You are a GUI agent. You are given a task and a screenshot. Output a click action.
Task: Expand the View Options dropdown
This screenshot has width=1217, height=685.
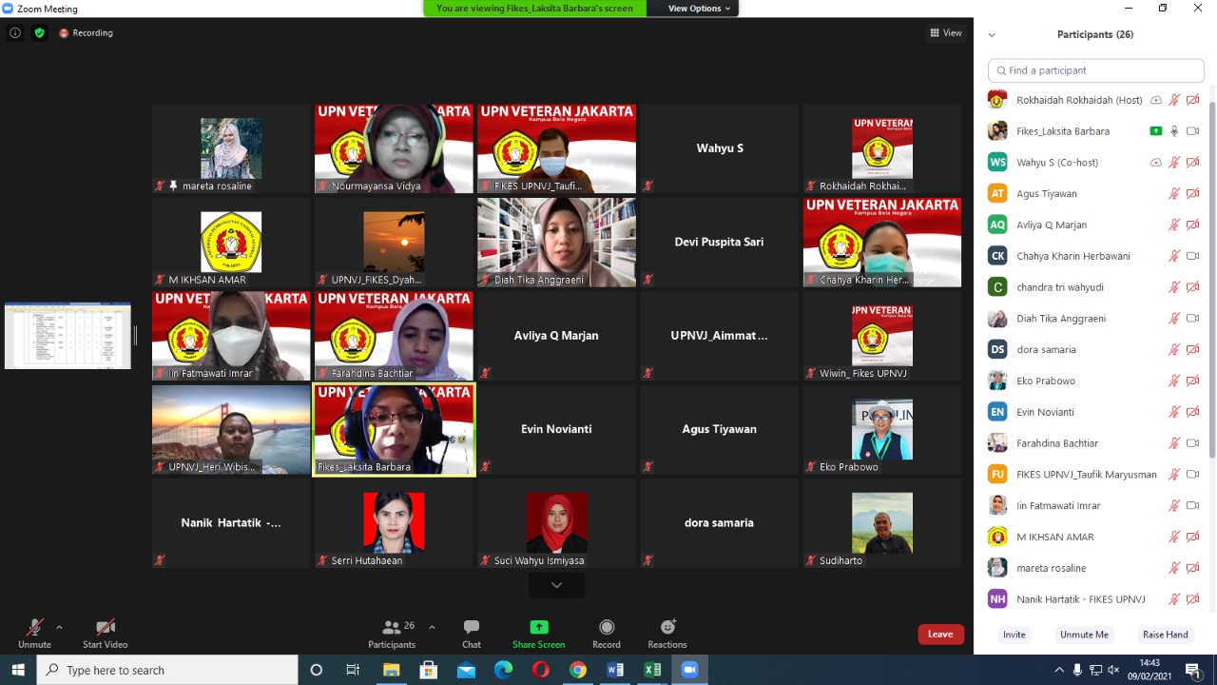(x=699, y=9)
